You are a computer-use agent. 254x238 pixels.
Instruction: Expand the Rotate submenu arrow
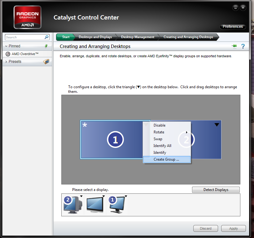(x=186, y=132)
